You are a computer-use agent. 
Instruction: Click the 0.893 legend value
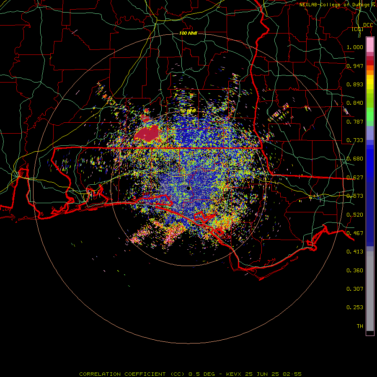click(x=355, y=84)
